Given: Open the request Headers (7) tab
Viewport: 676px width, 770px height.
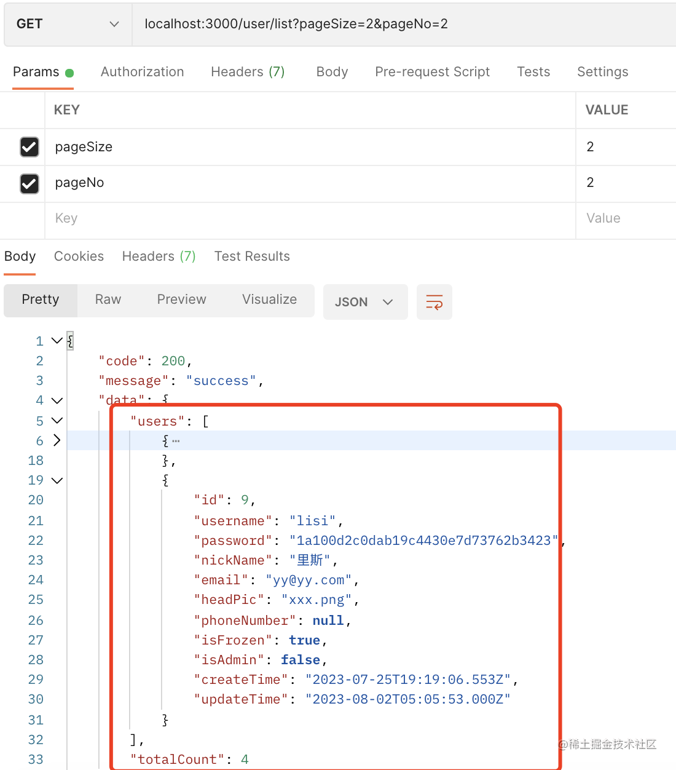Looking at the screenshot, I should tap(248, 72).
